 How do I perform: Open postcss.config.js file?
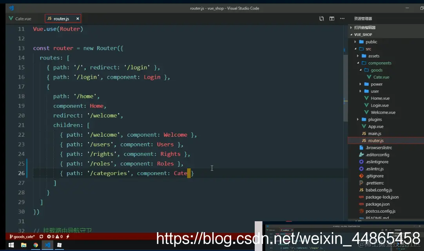[x=380, y=211]
